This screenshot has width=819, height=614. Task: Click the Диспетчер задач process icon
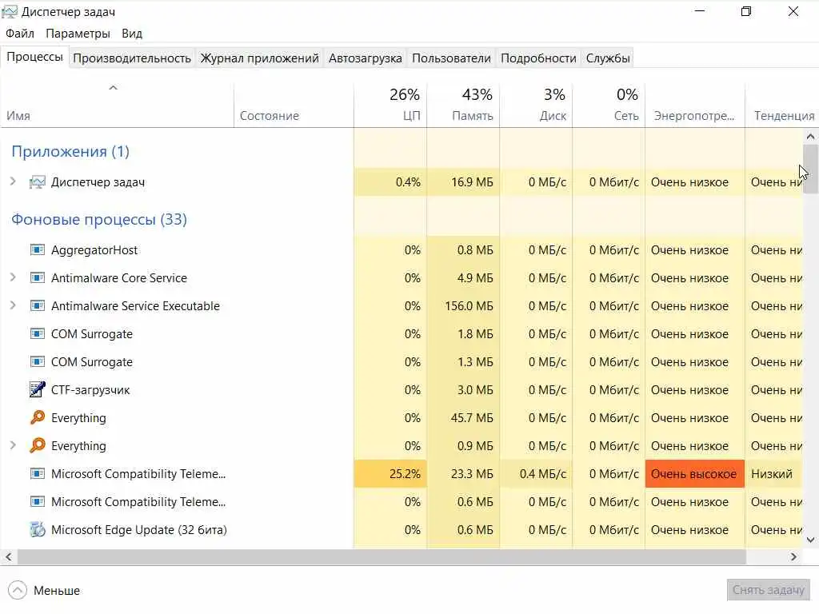point(37,182)
